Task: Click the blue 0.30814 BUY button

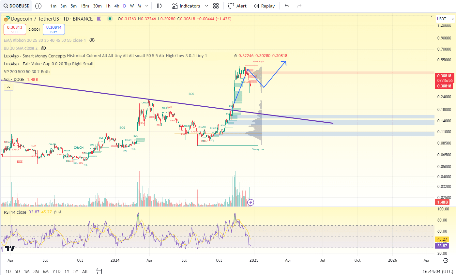Action: (x=53, y=29)
